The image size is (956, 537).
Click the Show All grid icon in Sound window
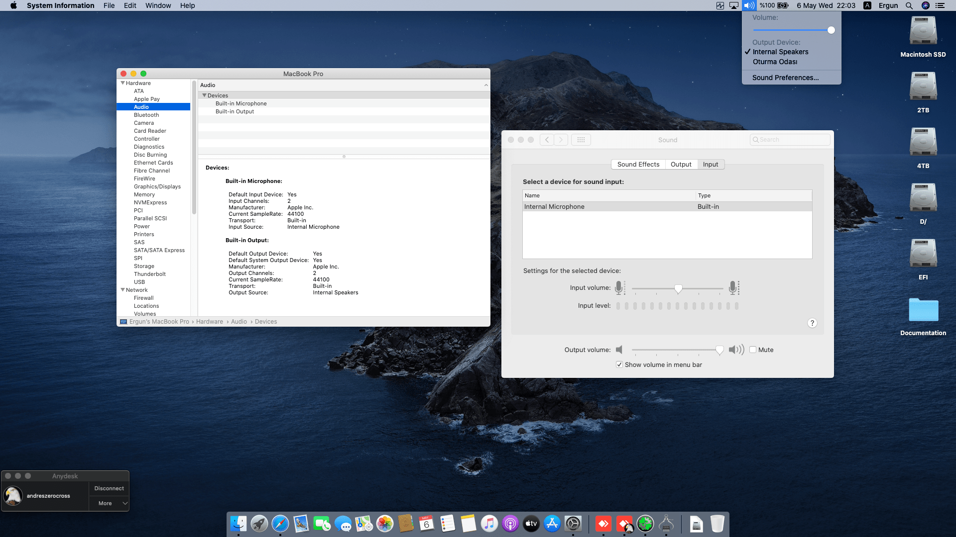pos(581,140)
